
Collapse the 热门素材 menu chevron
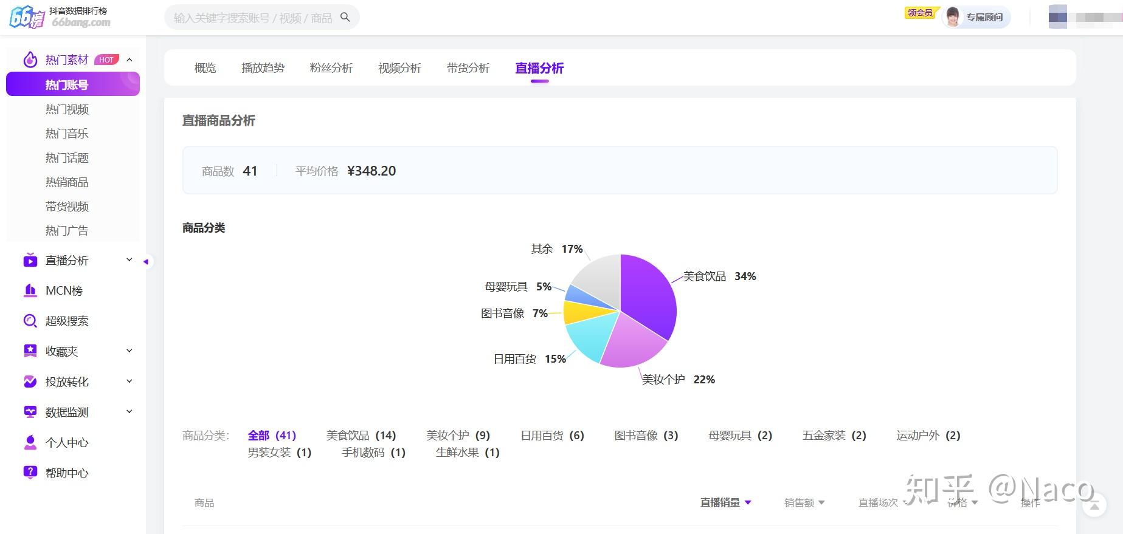tap(130, 60)
